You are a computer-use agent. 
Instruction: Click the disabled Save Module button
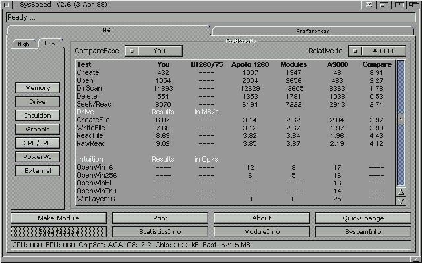pos(59,232)
